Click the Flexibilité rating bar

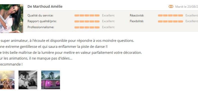(x=170, y=21)
